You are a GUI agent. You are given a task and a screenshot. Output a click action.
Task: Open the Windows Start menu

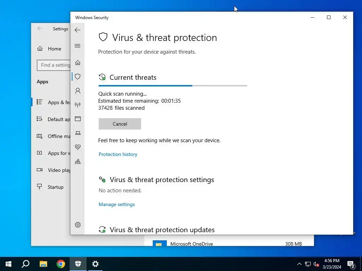tap(8, 264)
